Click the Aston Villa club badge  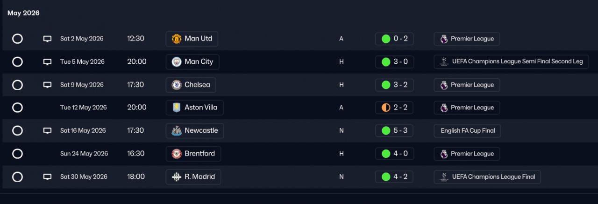pos(177,108)
